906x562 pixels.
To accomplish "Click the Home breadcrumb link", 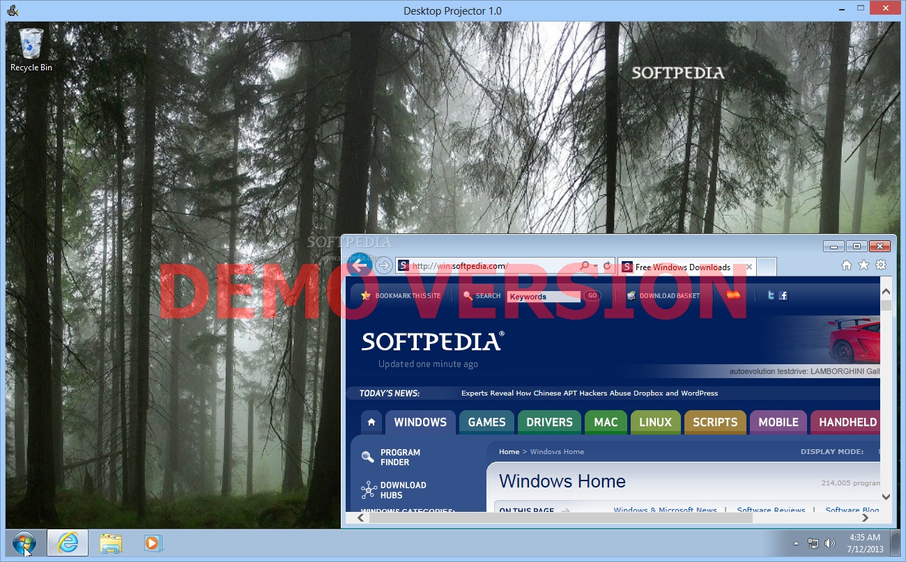I will [x=509, y=452].
